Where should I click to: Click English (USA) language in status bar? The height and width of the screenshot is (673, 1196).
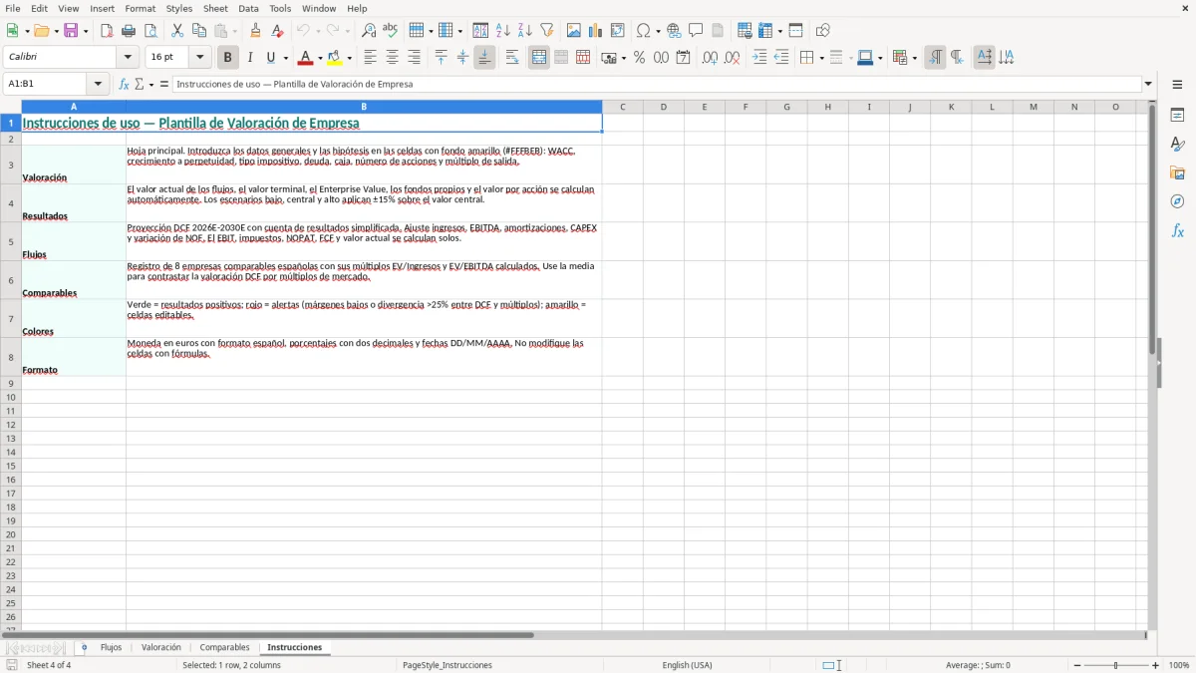coord(688,665)
